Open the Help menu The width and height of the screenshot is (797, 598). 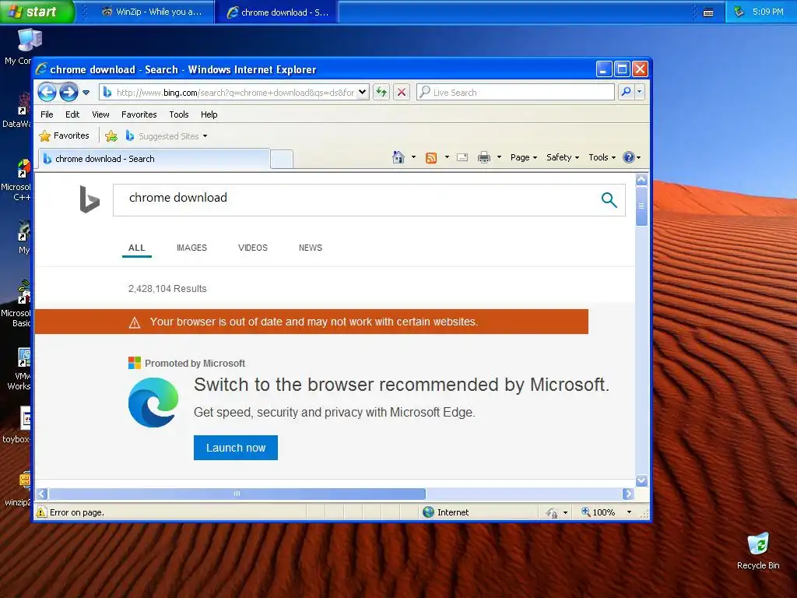209,114
